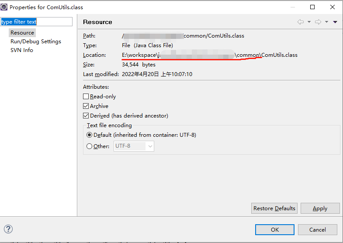Toggle the Derived checkbox
Screen dimensions: 343x243
[86, 116]
